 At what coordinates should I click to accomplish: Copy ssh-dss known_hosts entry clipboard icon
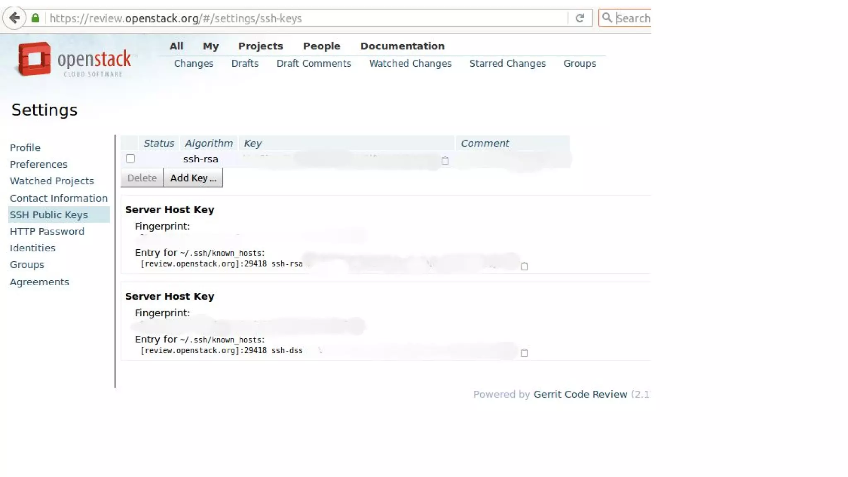(524, 353)
